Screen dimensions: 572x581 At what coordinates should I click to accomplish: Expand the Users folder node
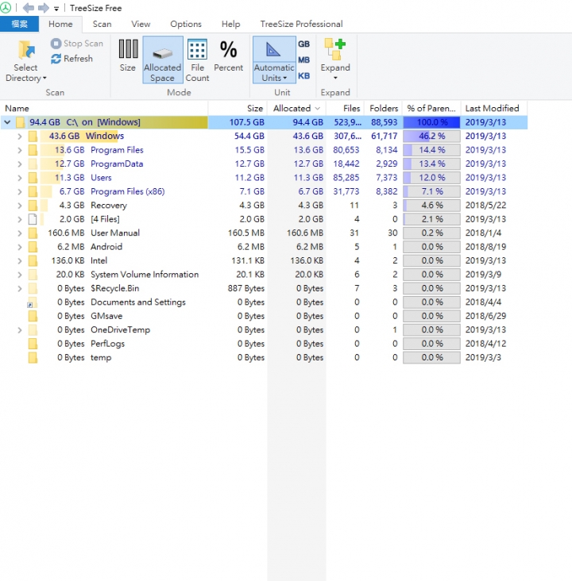20,178
